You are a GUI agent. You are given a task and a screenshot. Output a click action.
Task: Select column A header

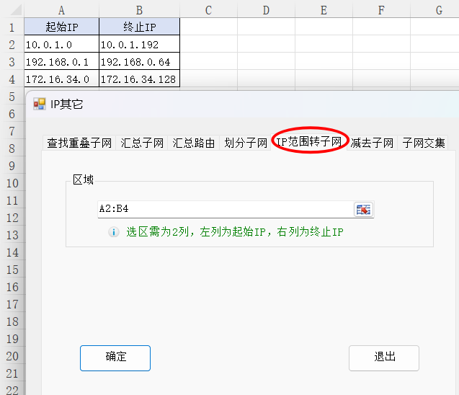pyautogui.click(x=61, y=10)
